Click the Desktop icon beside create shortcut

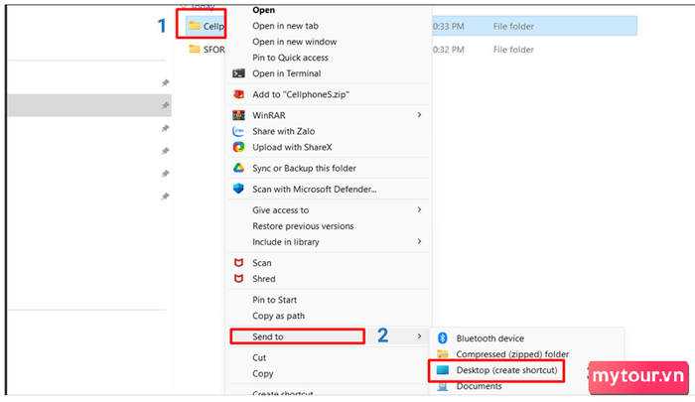coord(443,370)
